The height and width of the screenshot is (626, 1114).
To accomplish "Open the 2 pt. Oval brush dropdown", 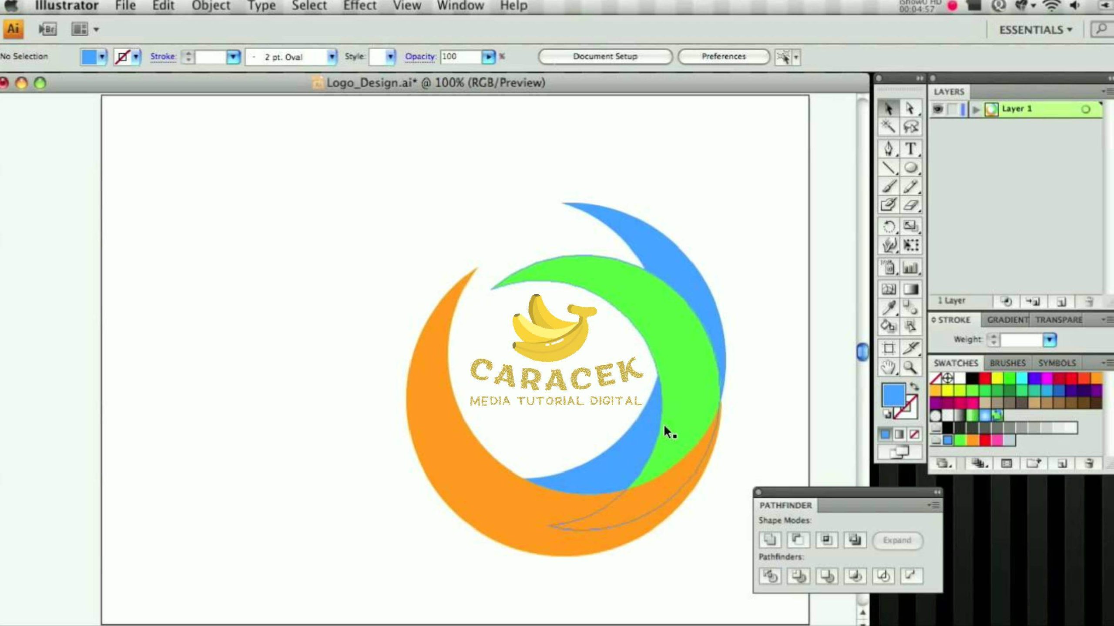I will click(332, 57).
